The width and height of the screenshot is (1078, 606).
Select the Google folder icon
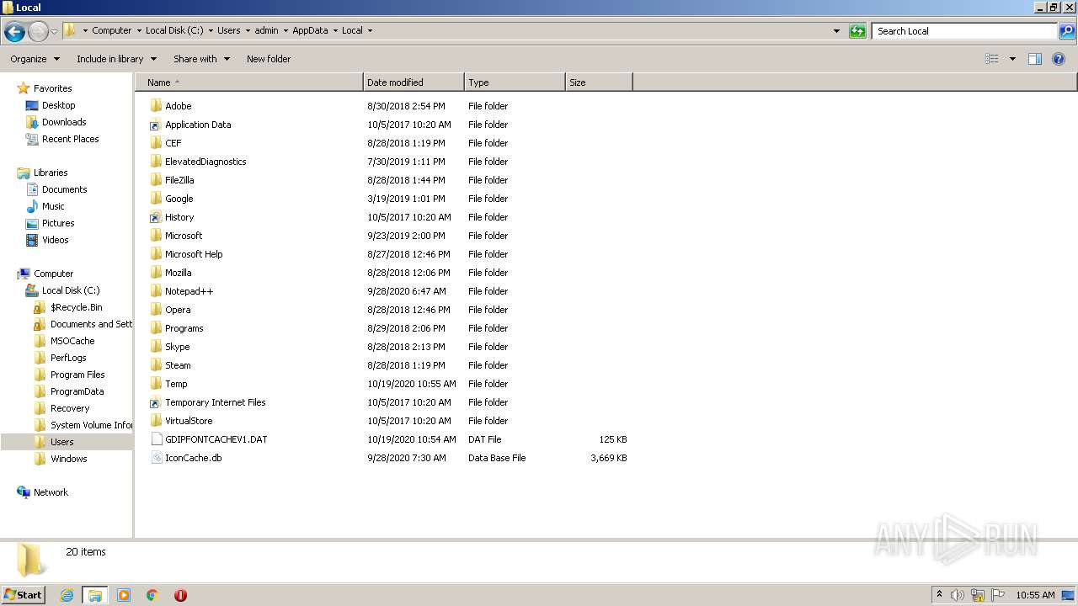tap(156, 199)
